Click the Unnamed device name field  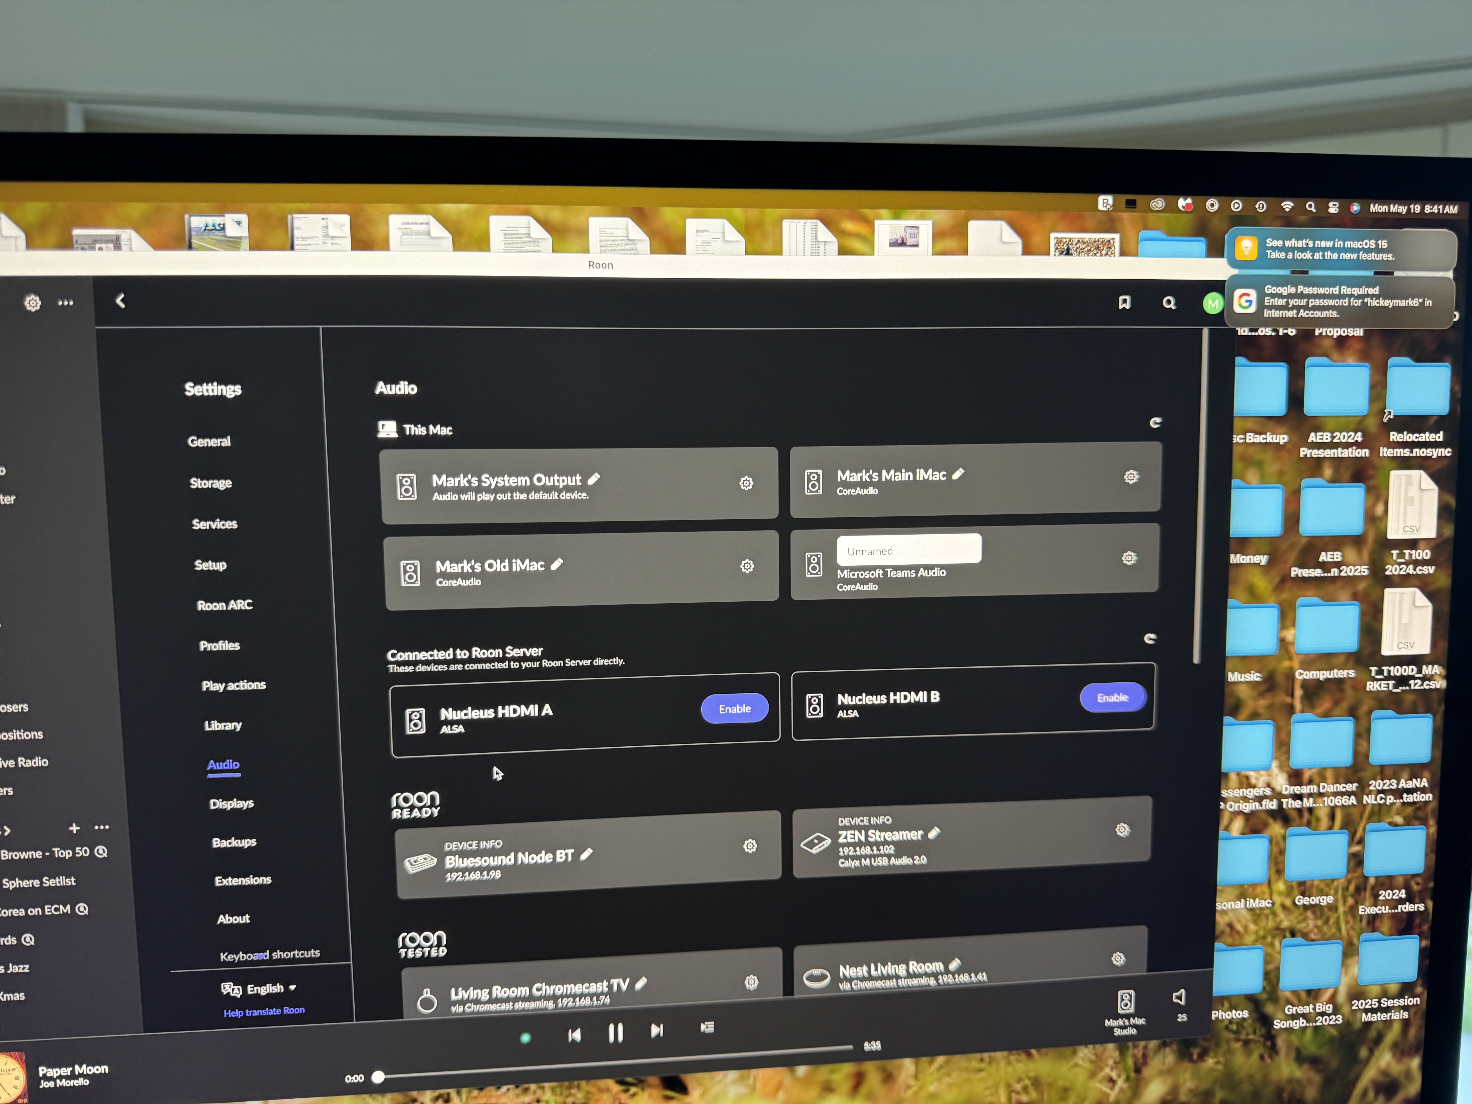pyautogui.click(x=909, y=550)
